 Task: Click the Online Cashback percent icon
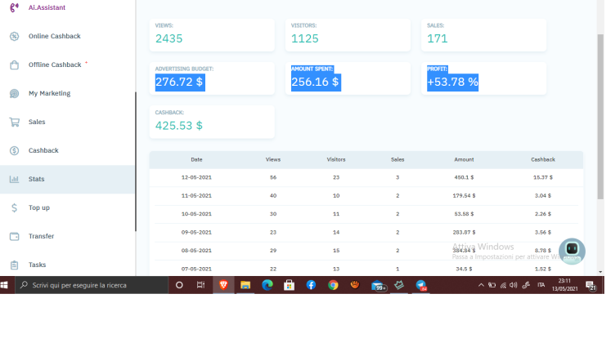pyautogui.click(x=15, y=36)
